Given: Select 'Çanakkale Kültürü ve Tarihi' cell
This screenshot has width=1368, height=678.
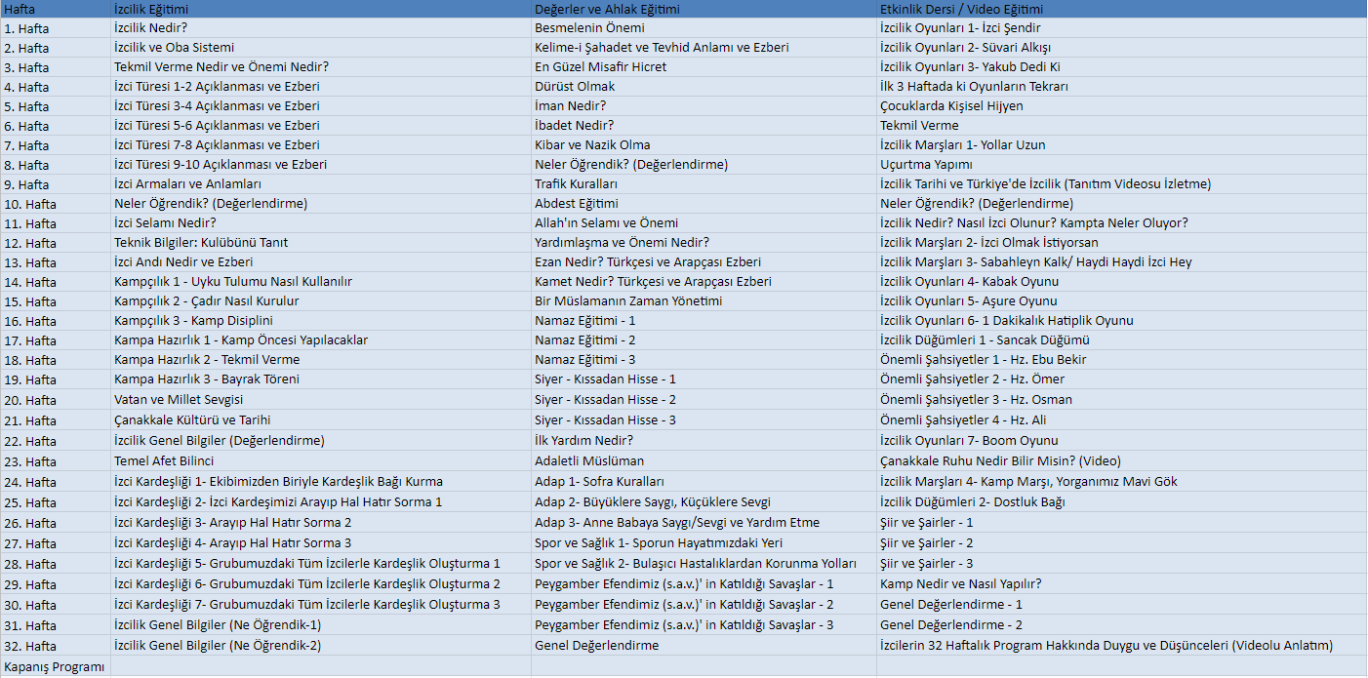Looking at the screenshot, I should [321, 420].
